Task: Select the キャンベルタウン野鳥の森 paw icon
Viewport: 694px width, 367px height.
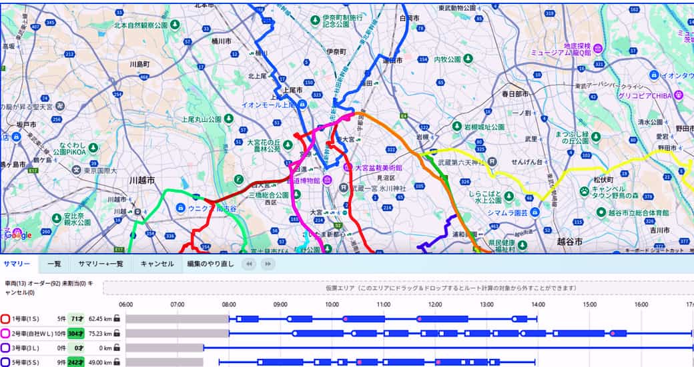Action: [585, 192]
